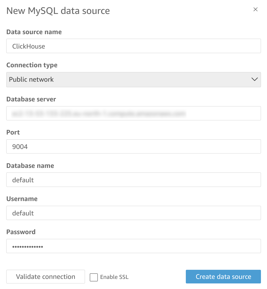267x289 pixels.
Task: Change Public network to another connection type
Action: pyautogui.click(x=133, y=79)
